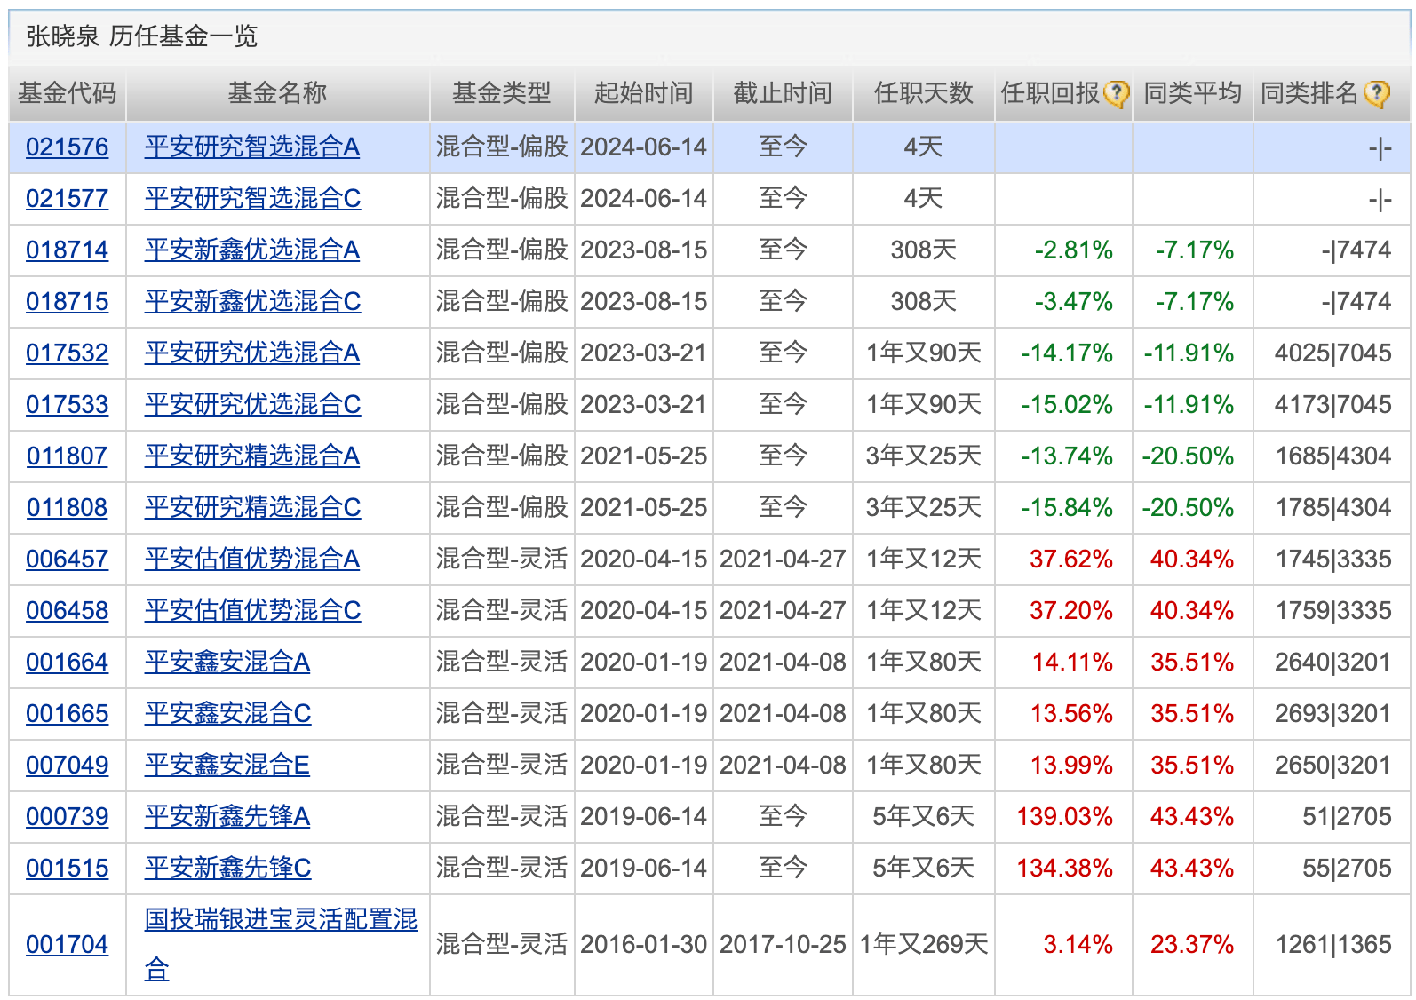
Task: Select the 37.62% return value
Action: pos(1071,559)
